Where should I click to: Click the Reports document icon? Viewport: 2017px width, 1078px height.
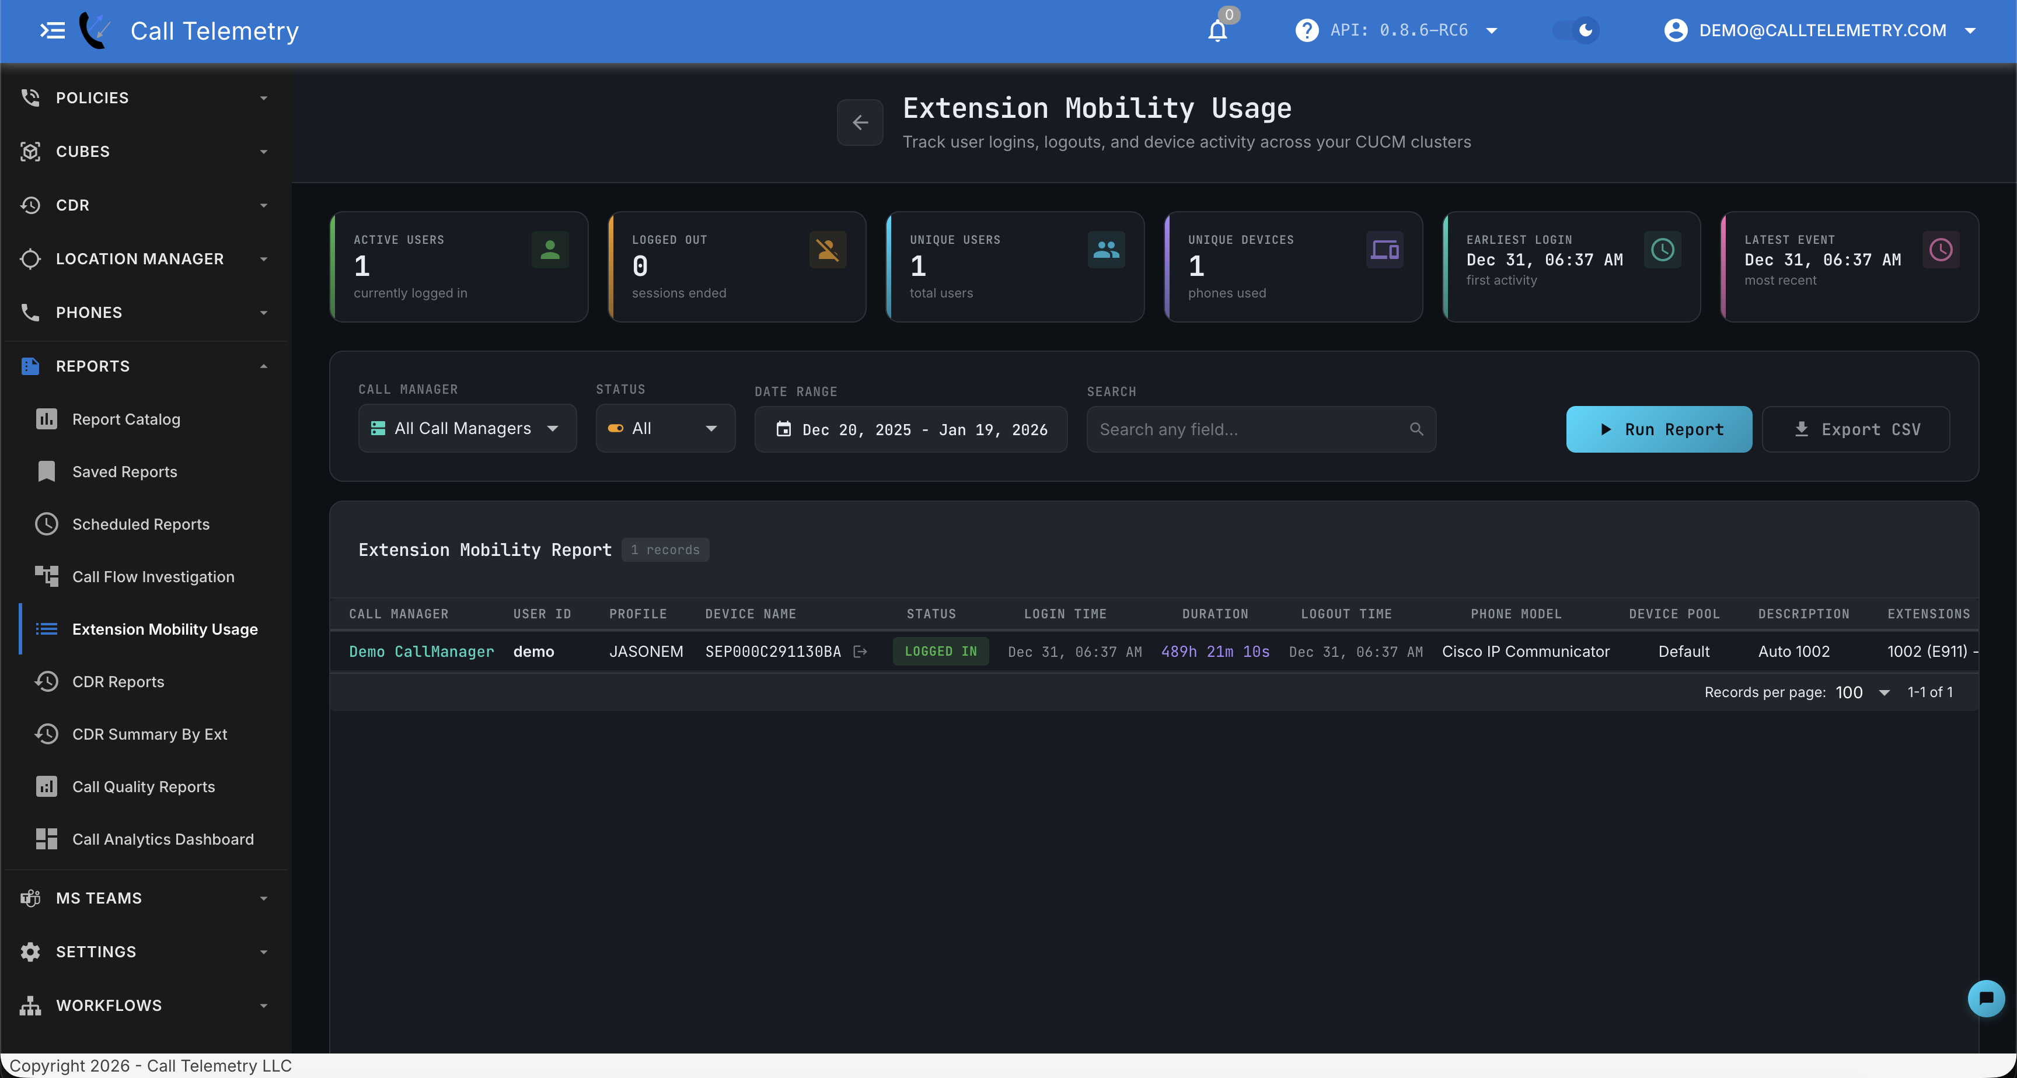(30, 366)
